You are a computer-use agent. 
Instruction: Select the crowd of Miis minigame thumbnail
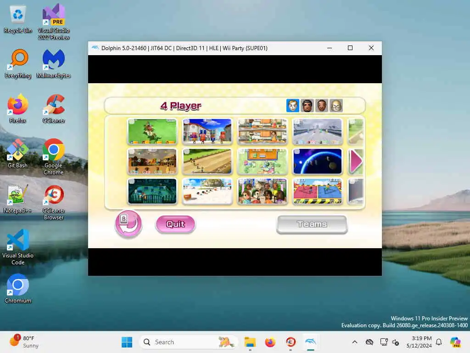coord(263,192)
